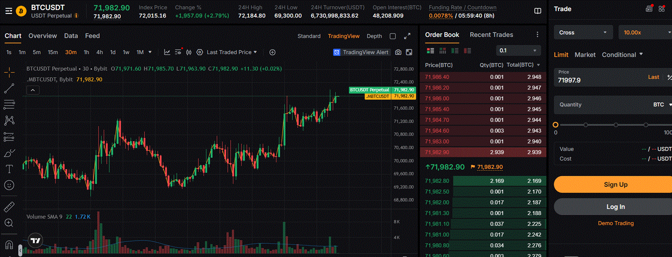Open the TradingView Alert button

click(x=361, y=52)
